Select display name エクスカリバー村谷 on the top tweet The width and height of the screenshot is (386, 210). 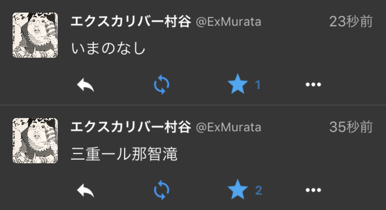131,21
